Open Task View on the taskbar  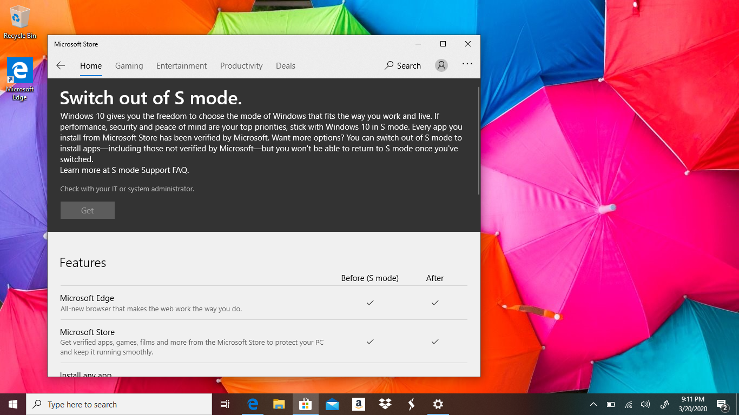tap(225, 404)
